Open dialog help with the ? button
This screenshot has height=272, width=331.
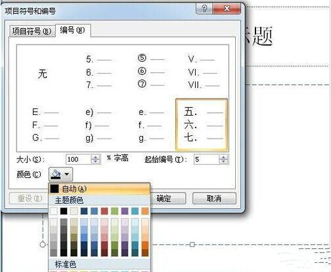[204, 9]
